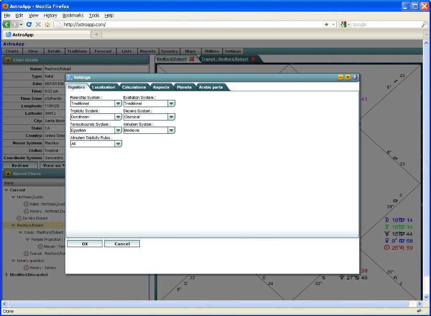Switch to the Arabic parts tab
The image size is (431, 316).
(x=211, y=87)
